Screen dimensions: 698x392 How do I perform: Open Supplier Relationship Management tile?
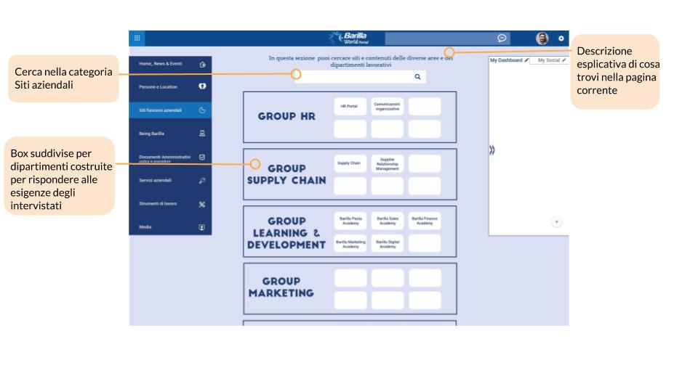click(387, 163)
